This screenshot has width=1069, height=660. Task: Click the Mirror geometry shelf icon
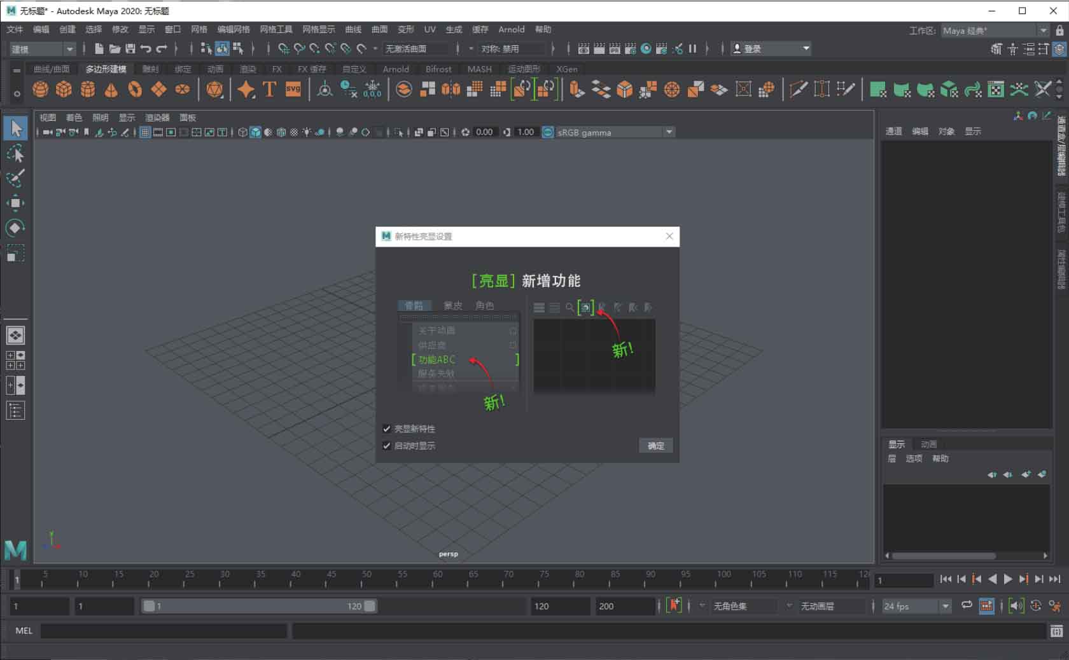451,90
